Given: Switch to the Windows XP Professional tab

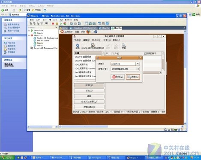Looking at the screenshot, I should tap(83, 28).
